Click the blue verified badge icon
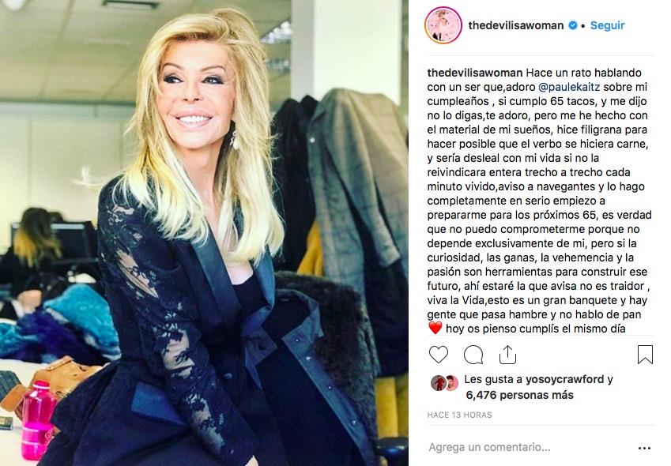 point(572,25)
